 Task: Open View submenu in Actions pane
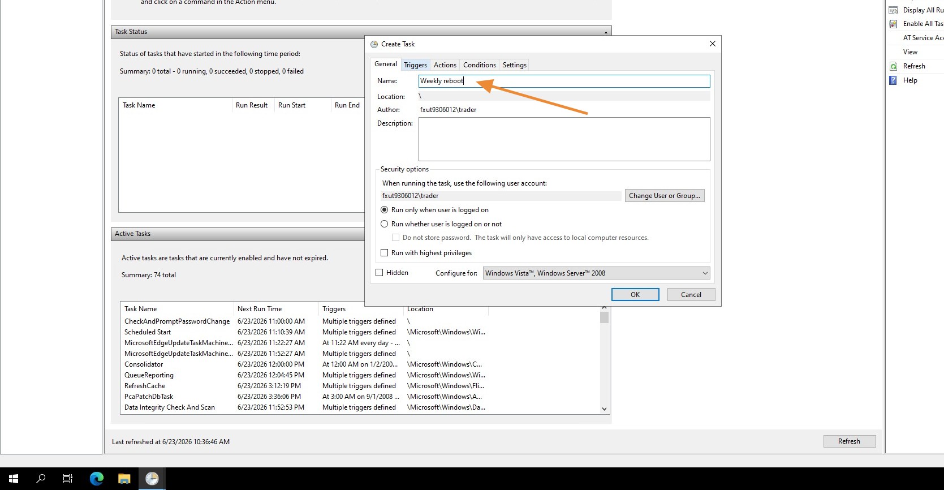pyautogui.click(x=910, y=52)
